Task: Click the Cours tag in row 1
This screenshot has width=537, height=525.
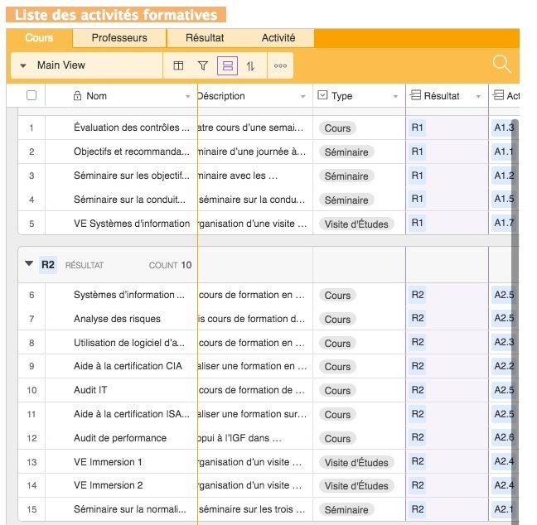Action: coord(337,128)
